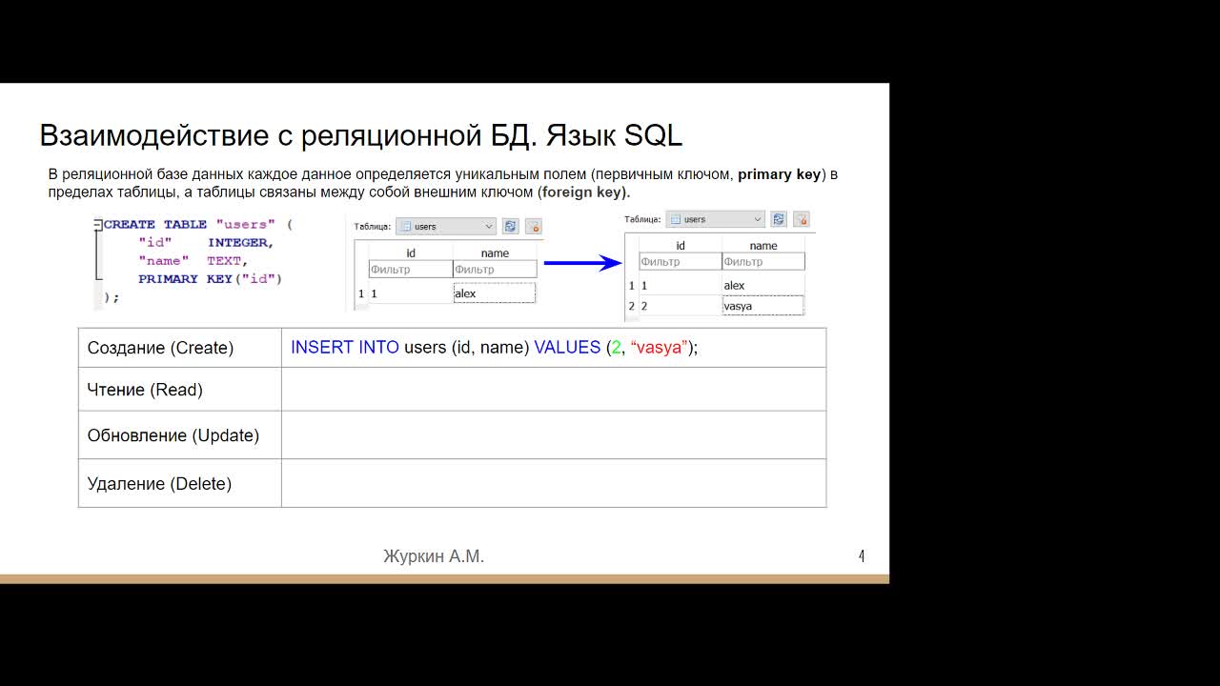Select the vasya cell
This screenshot has height=686, width=1220.
point(763,306)
